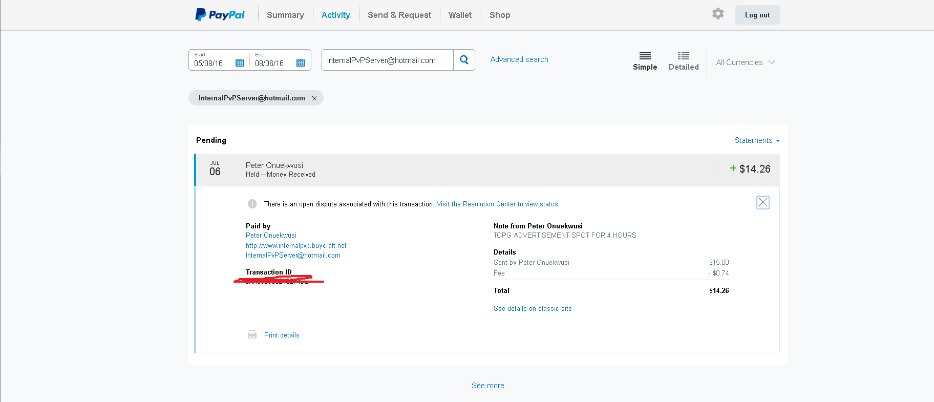The image size is (934, 402).
Task: Click the dispute info icon
Action: (x=252, y=204)
